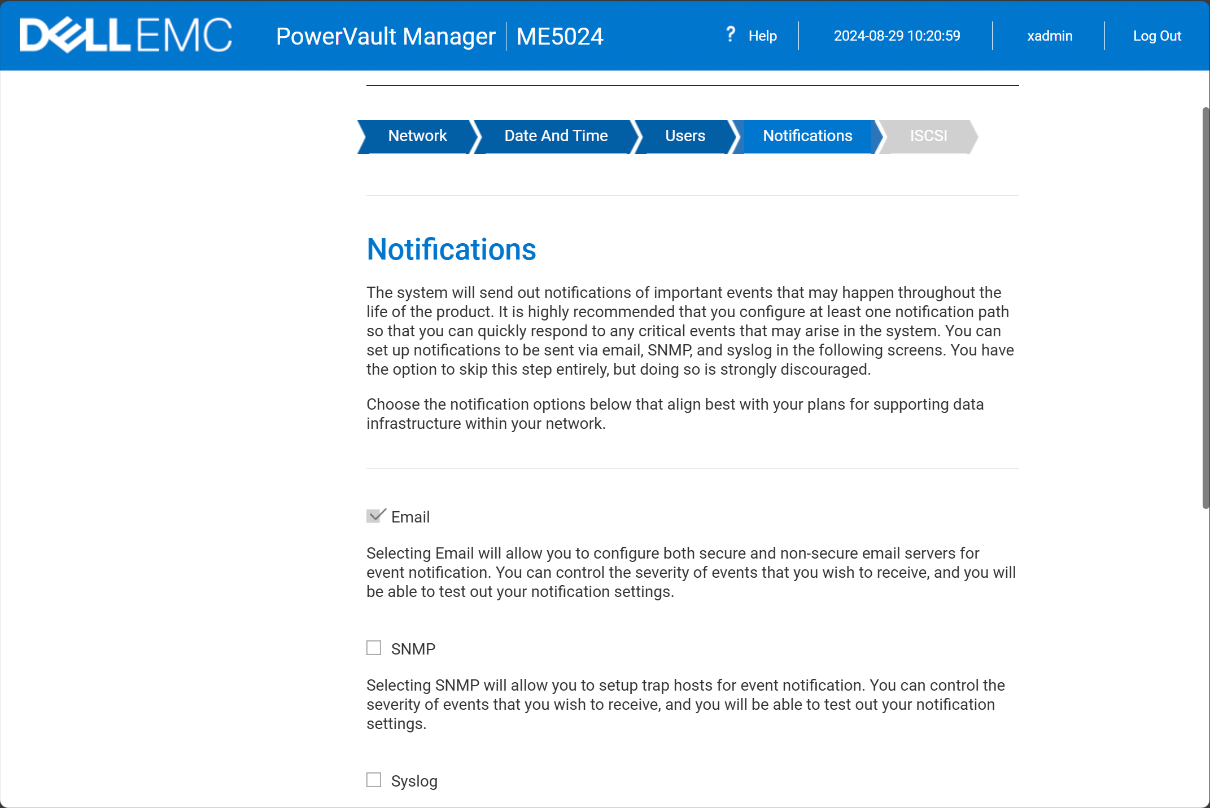Viewport: 1210px width, 808px height.
Task: Uncheck the Email notification checkbox
Action: coord(374,516)
